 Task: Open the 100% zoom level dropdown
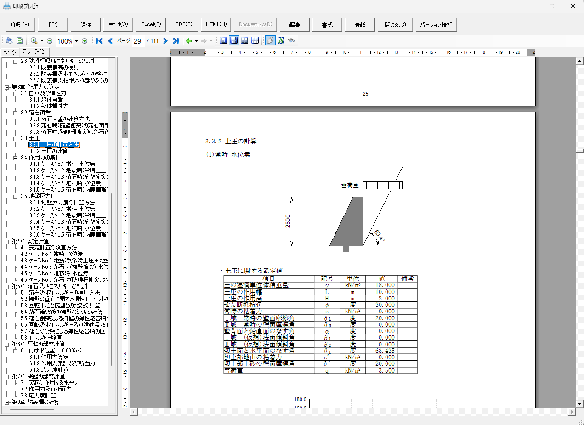point(76,41)
